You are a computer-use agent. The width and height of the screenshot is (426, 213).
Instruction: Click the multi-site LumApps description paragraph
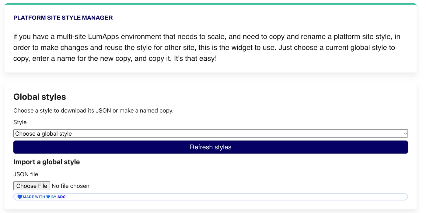[207, 47]
